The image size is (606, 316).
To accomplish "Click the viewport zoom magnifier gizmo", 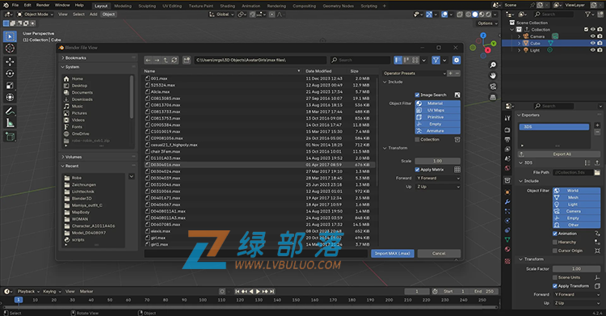I will click(x=493, y=65).
